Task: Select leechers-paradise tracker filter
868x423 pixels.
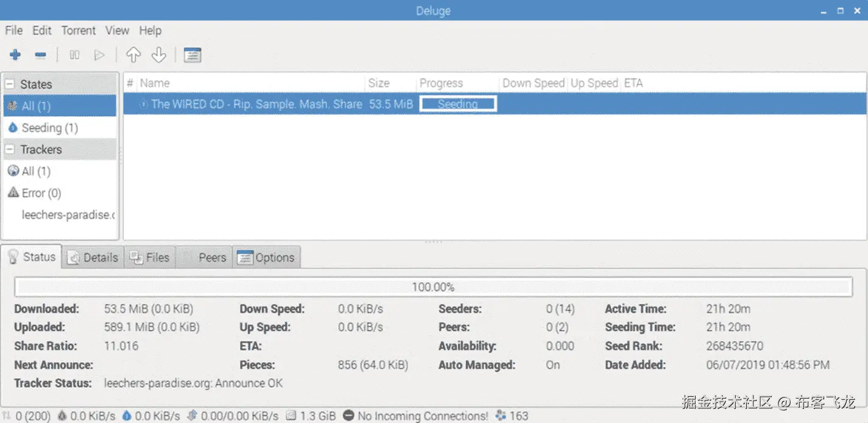Action: pos(60,215)
